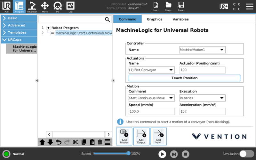Image resolution: width=256 pixels, height=160 pixels.
Task: Click the Actuator Position field
Action: 203,70
